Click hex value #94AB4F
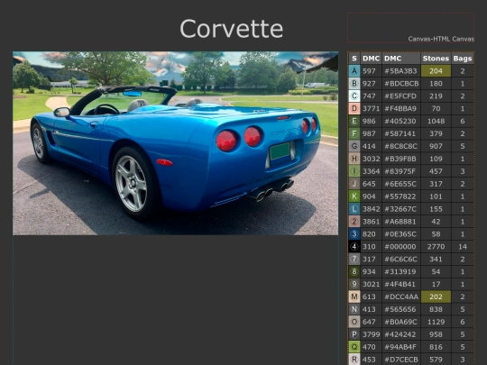The width and height of the screenshot is (487, 365). pyautogui.click(x=400, y=347)
